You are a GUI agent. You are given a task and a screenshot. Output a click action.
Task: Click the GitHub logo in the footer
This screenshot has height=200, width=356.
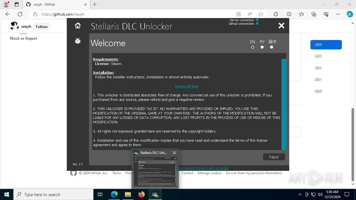pos(73,173)
